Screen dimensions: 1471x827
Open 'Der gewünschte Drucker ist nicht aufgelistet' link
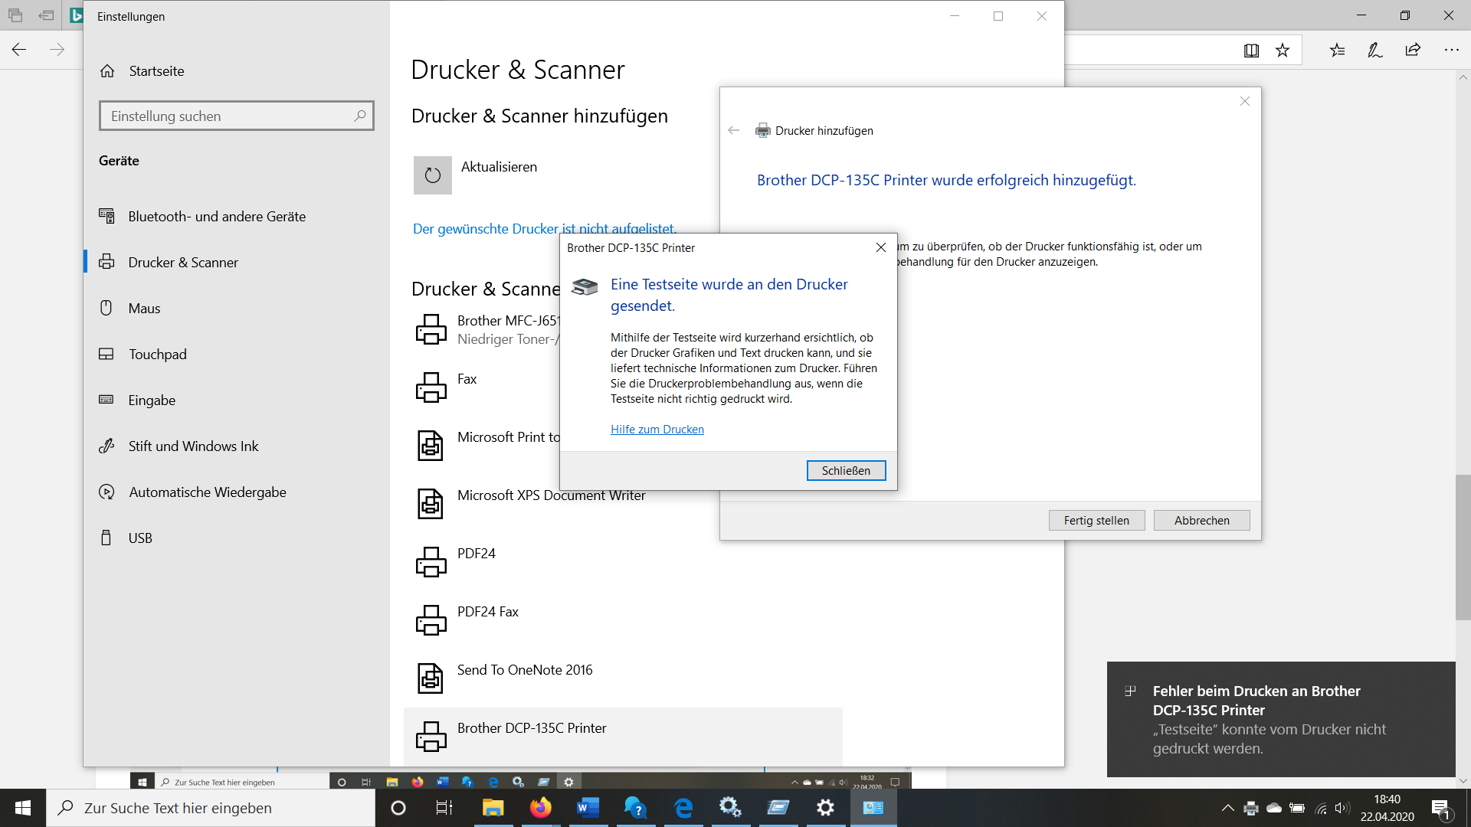click(544, 228)
